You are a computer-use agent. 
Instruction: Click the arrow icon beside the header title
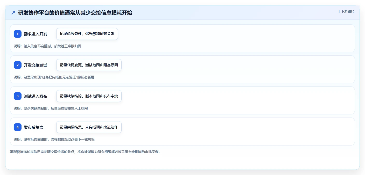click(x=13, y=13)
